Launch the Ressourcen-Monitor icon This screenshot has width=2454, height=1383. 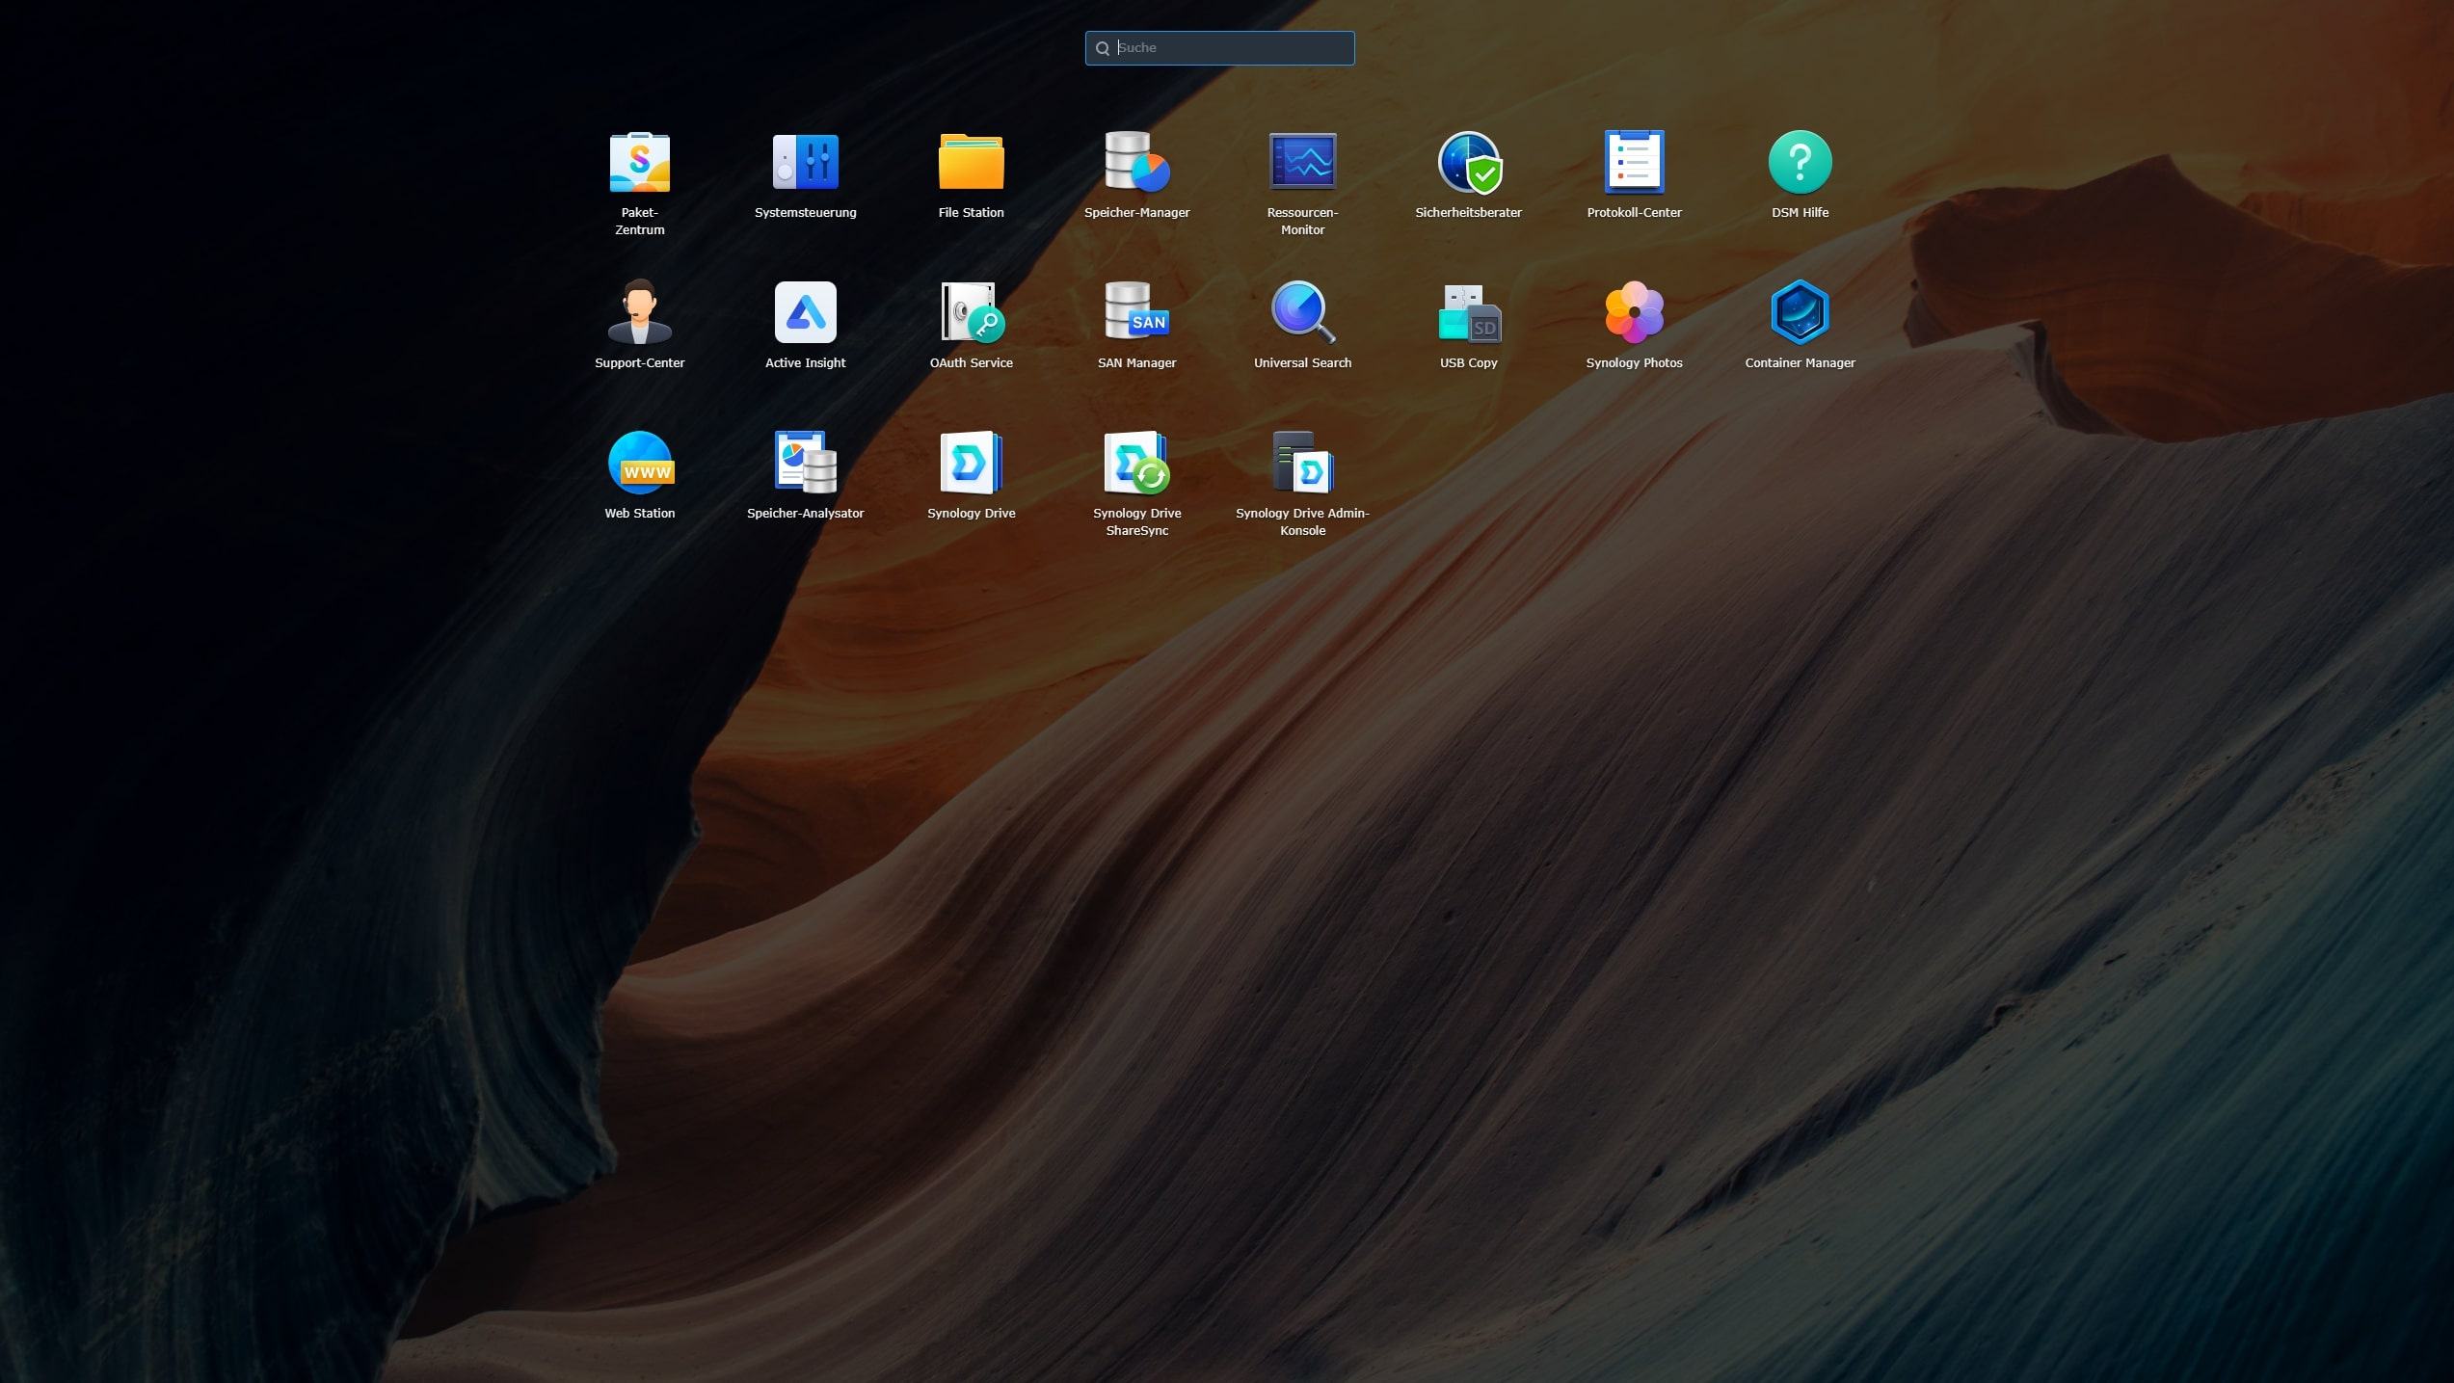pyautogui.click(x=1302, y=161)
